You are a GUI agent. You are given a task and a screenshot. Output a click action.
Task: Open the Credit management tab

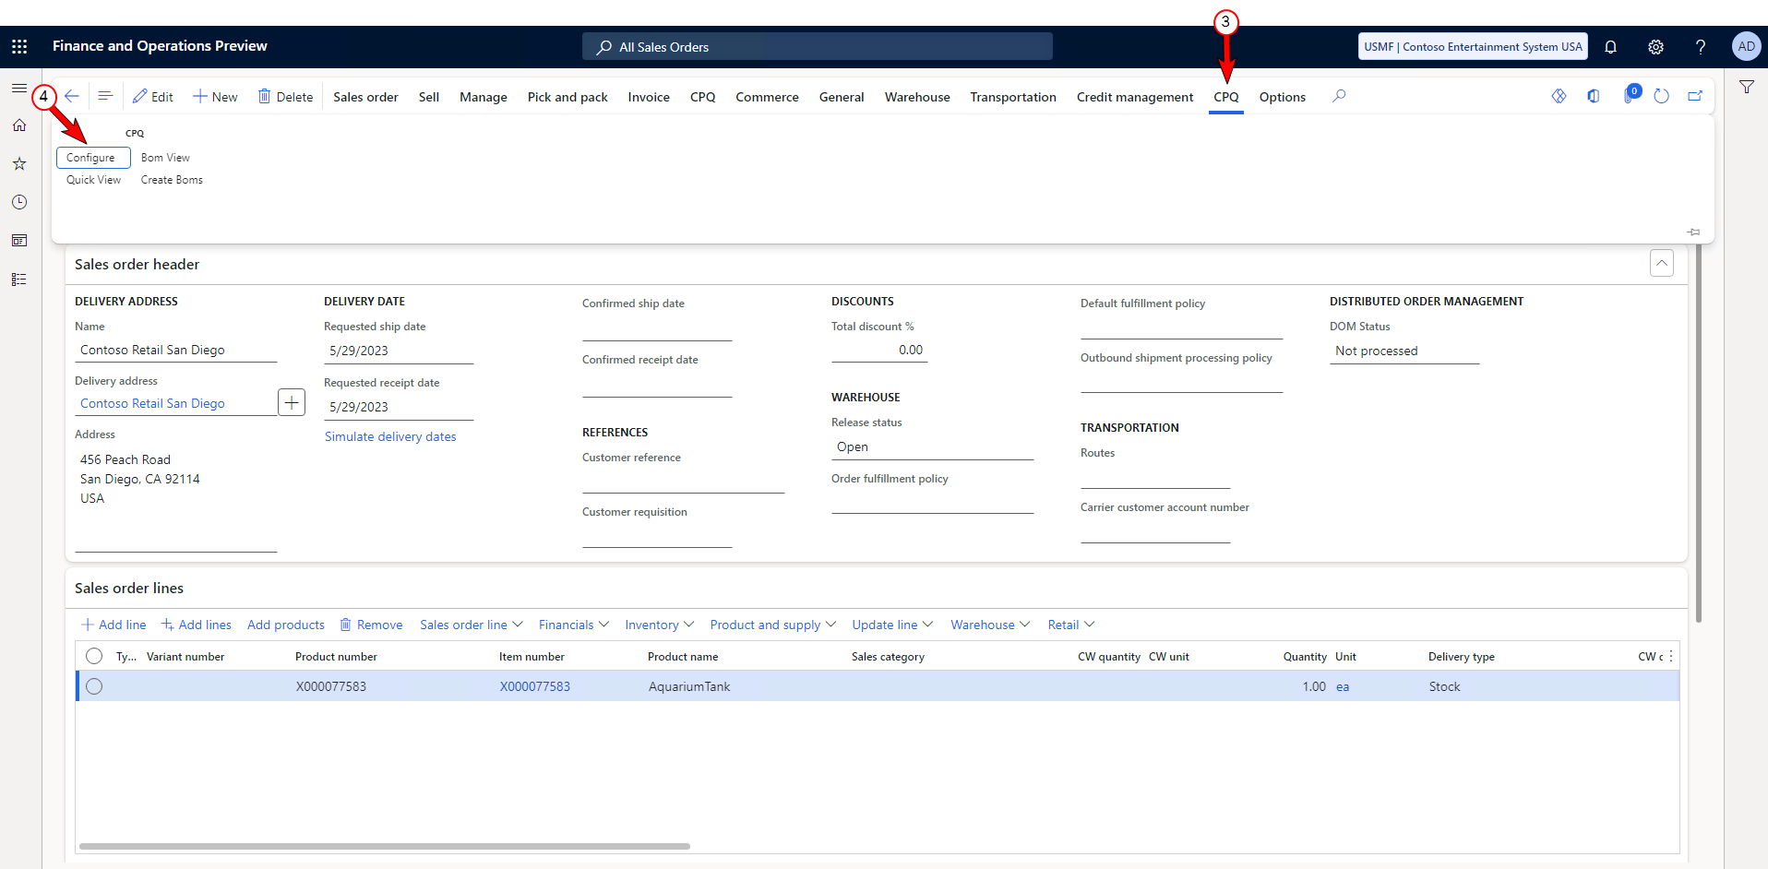(1135, 97)
